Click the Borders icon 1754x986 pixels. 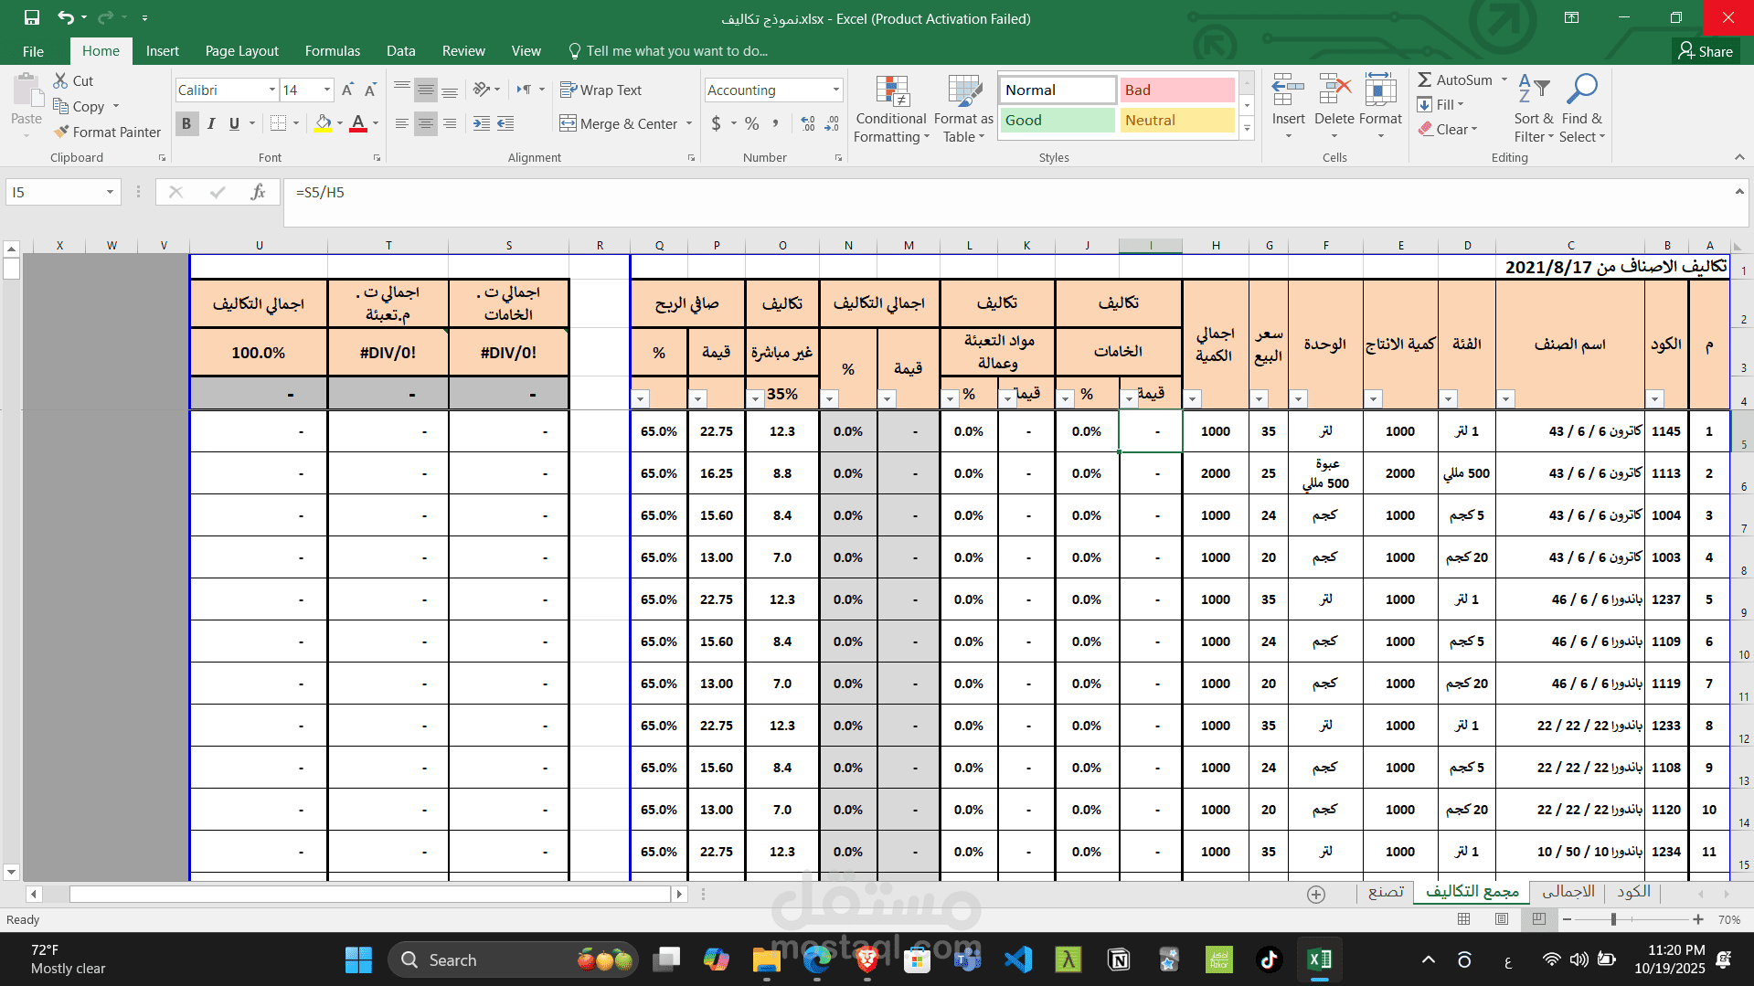tap(279, 123)
